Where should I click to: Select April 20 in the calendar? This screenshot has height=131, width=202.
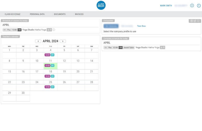(x=78, y=72)
